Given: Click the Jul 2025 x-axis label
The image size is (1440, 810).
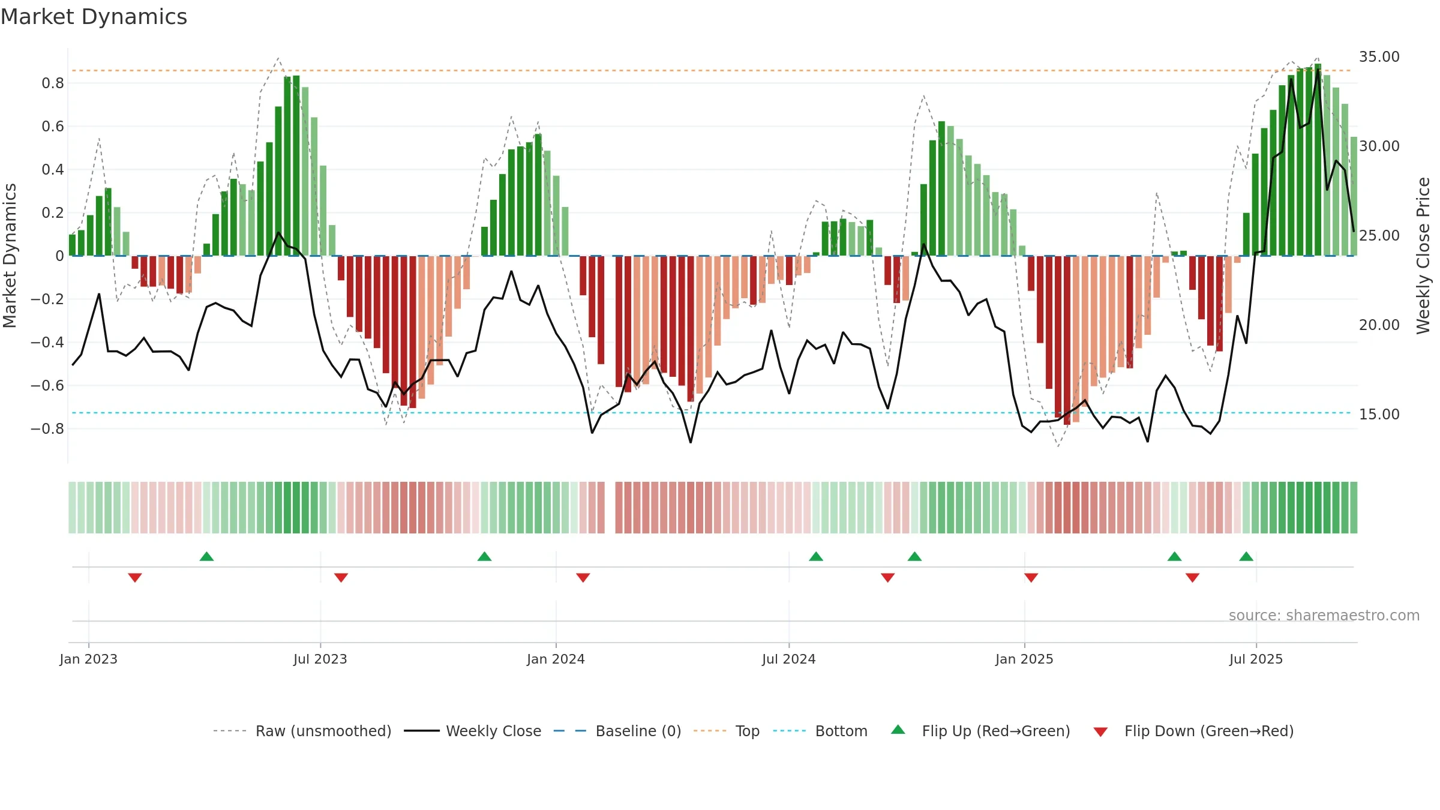Looking at the screenshot, I should (x=1256, y=659).
